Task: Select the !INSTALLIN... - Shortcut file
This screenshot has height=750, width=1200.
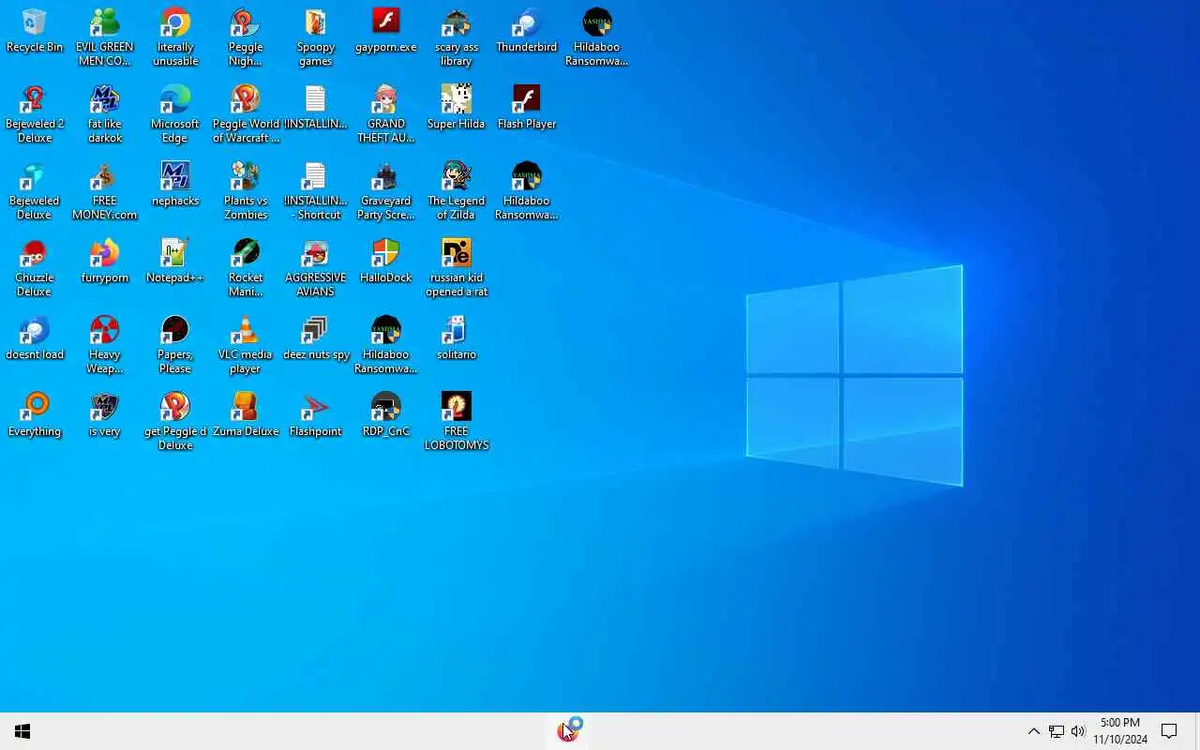Action: 316,191
